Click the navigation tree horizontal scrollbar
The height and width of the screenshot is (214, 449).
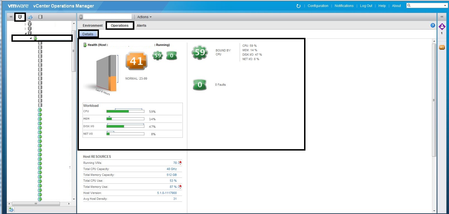pos(36,204)
